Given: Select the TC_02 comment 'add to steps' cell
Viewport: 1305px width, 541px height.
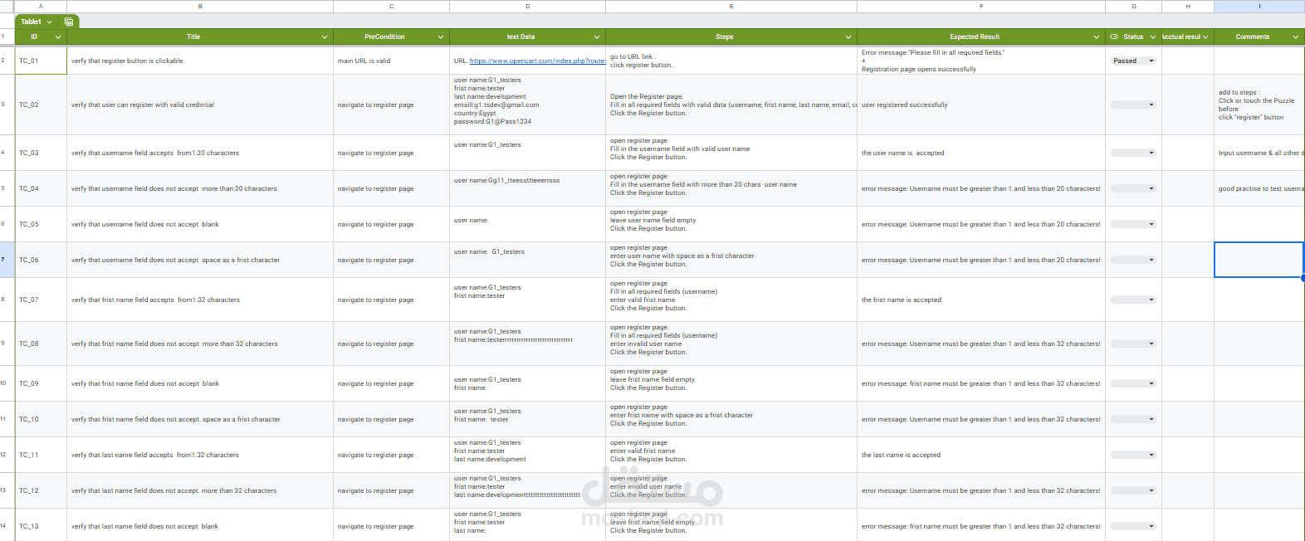Looking at the screenshot, I should (x=1259, y=105).
